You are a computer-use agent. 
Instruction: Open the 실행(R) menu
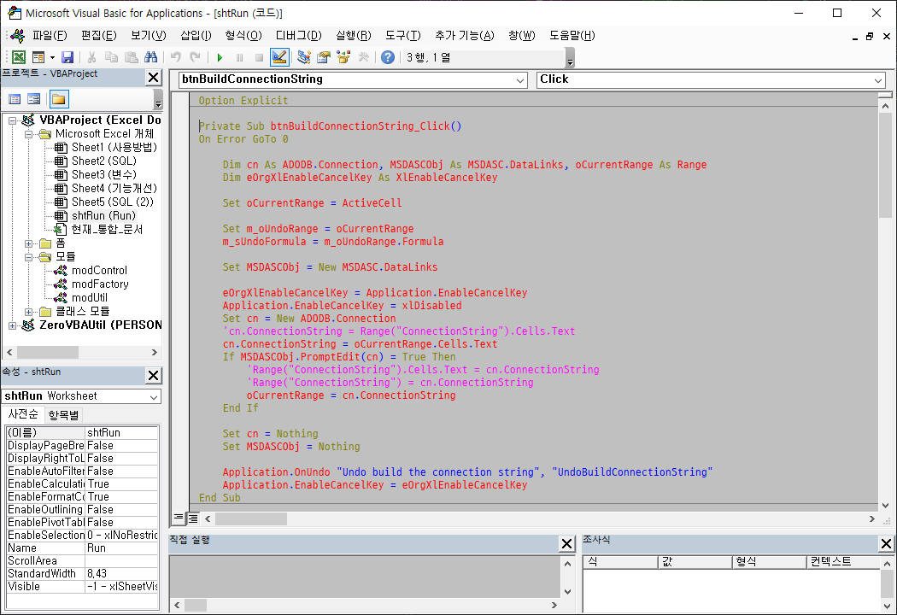[353, 36]
